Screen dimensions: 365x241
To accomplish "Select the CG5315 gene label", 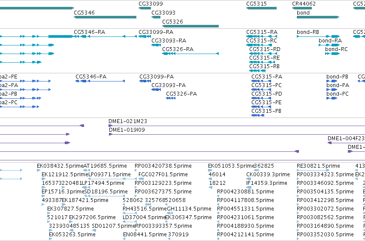I will 256,4.
